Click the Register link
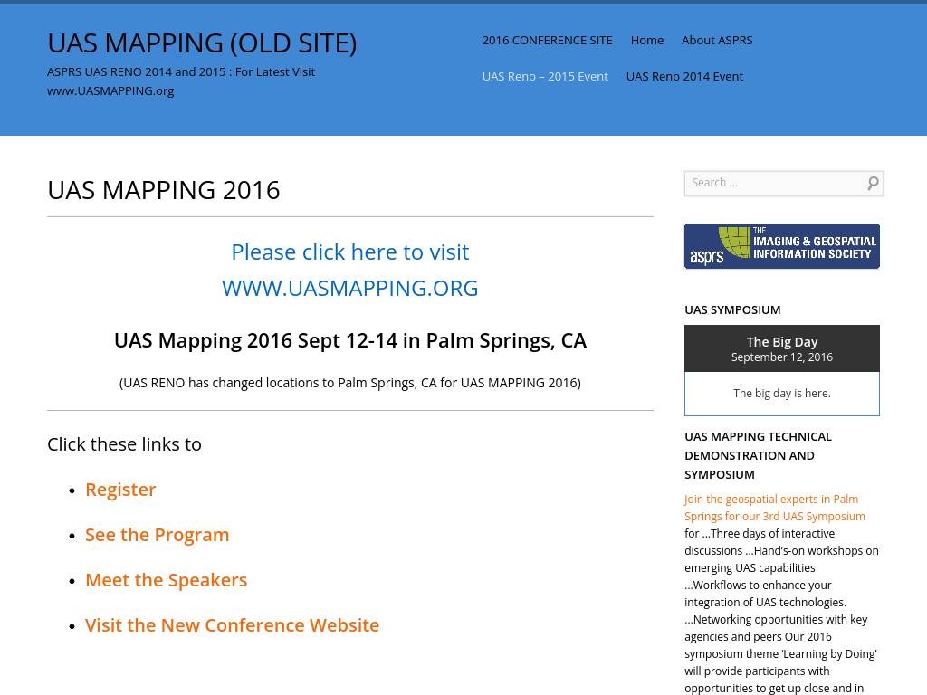 [x=120, y=490]
